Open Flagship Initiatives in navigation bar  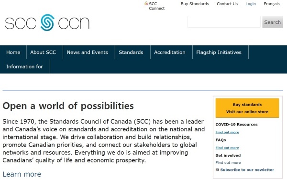(x=219, y=52)
